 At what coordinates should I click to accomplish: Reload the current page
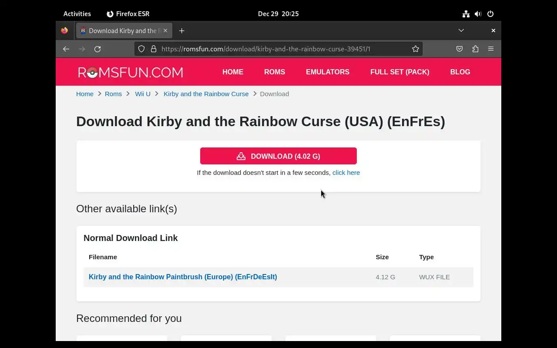[x=97, y=49]
